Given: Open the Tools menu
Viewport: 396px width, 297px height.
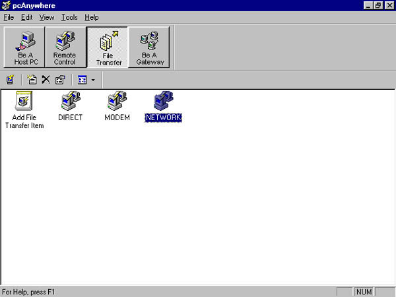Looking at the screenshot, I should [69, 17].
